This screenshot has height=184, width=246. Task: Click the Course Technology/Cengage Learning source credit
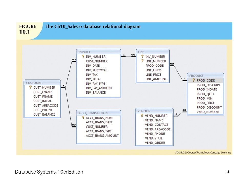click(203, 152)
